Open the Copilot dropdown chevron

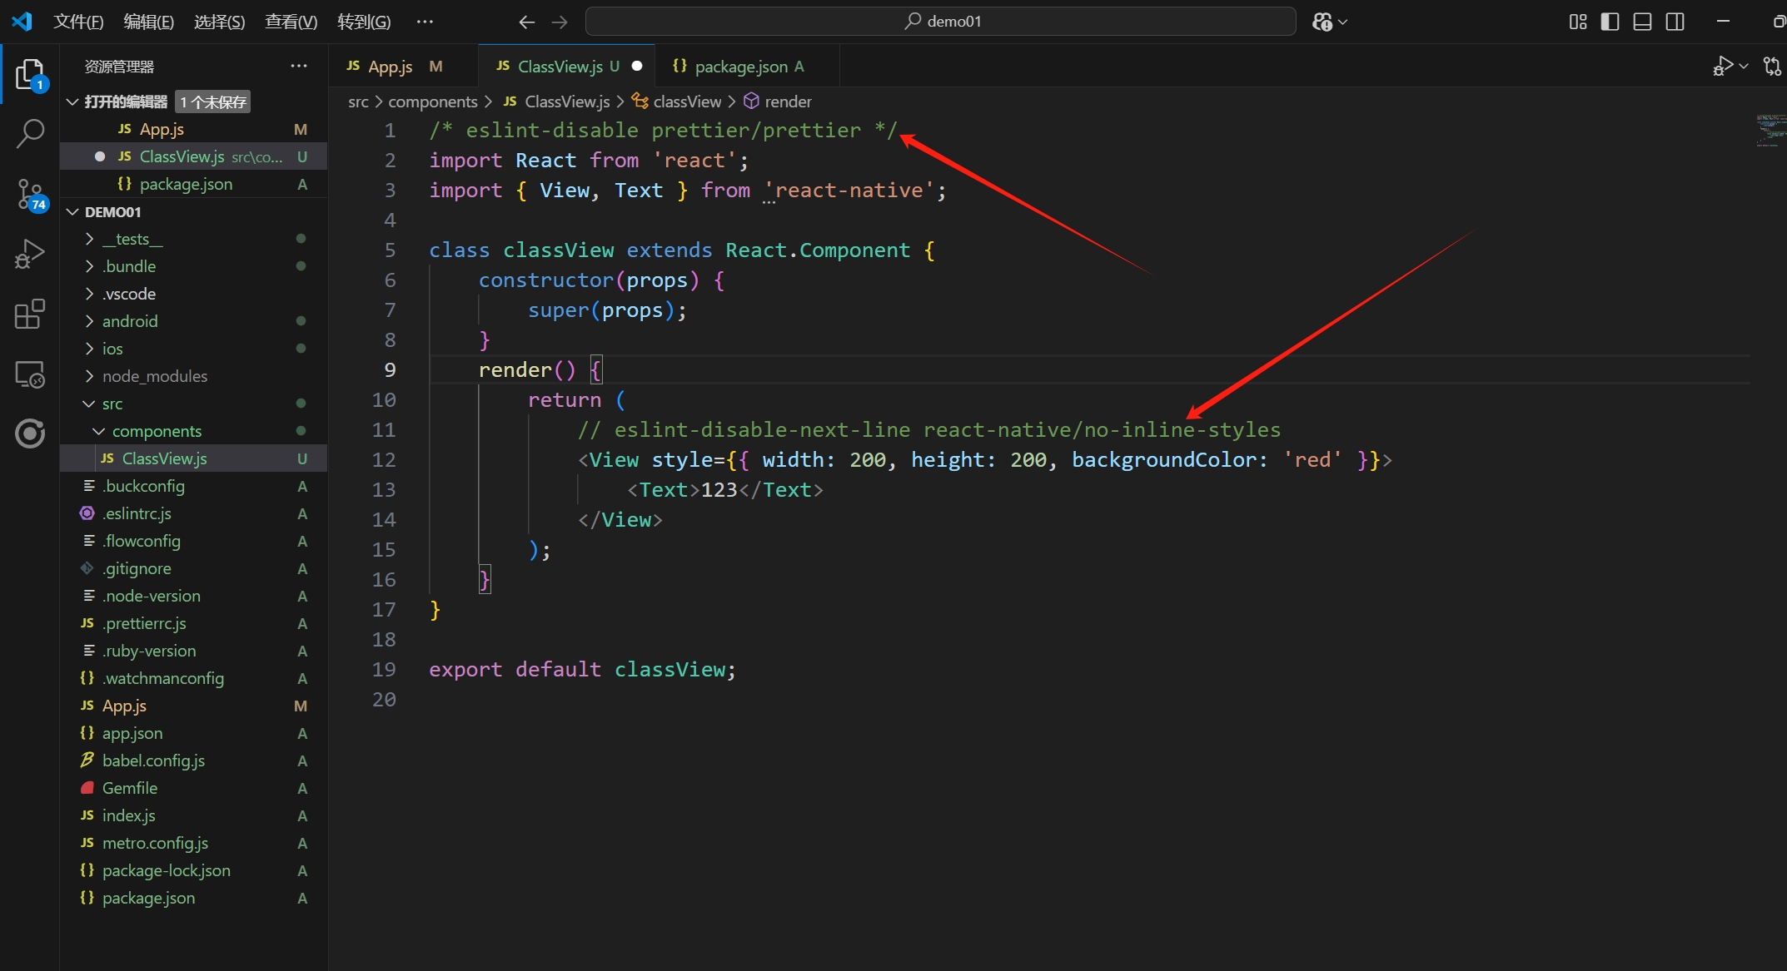point(1342,22)
